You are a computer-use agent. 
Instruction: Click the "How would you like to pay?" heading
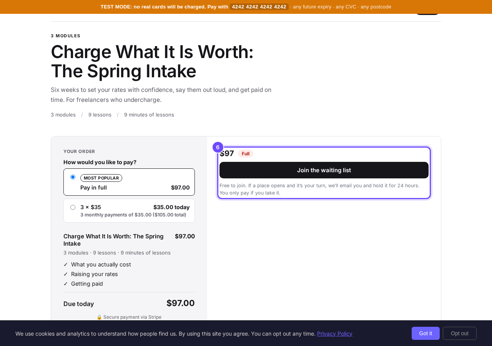pos(100,162)
